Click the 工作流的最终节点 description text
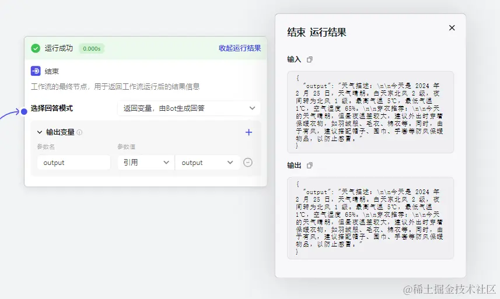This screenshot has height=299, width=500. pos(115,87)
